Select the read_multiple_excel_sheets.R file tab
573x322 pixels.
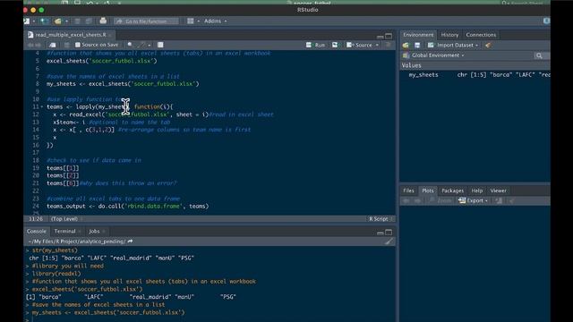click(x=70, y=35)
